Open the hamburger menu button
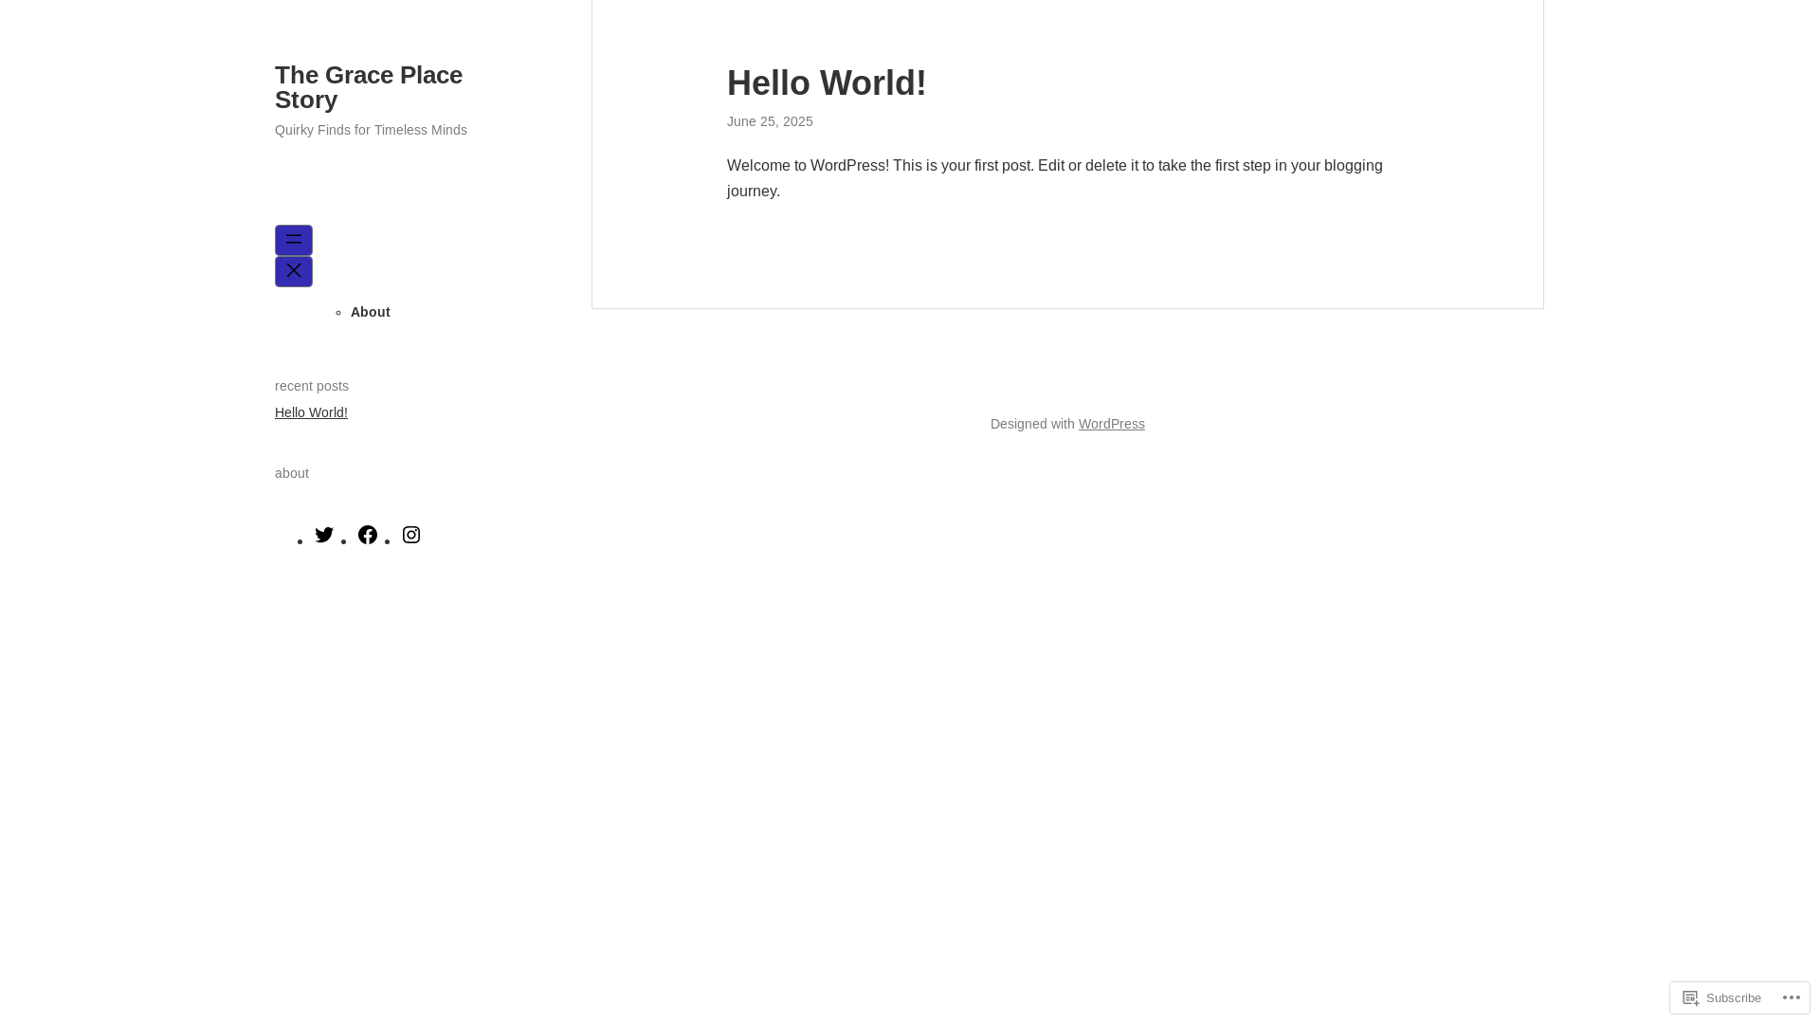Image resolution: width=1820 pixels, height=1024 pixels. (294, 240)
